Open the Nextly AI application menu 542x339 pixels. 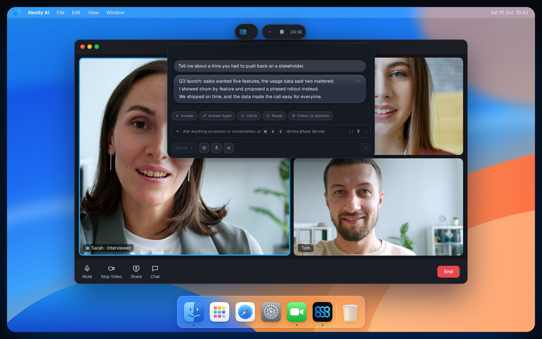39,13
